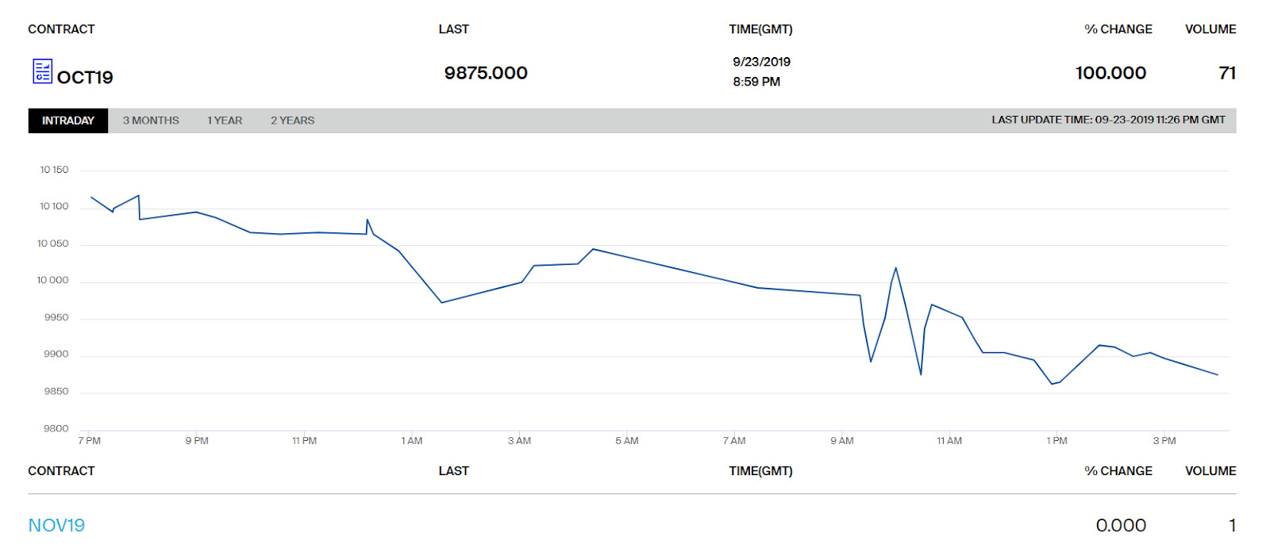Image resolution: width=1270 pixels, height=556 pixels.
Task: Click the topmost CONTRACT column header
Action: coord(61,29)
